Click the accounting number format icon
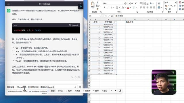The image size is (184, 103). (x=166, y=6)
